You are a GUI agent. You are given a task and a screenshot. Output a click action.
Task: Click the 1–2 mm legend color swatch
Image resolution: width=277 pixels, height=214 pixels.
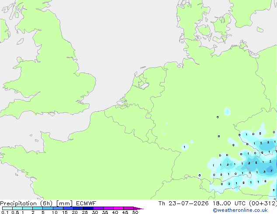[28, 208]
